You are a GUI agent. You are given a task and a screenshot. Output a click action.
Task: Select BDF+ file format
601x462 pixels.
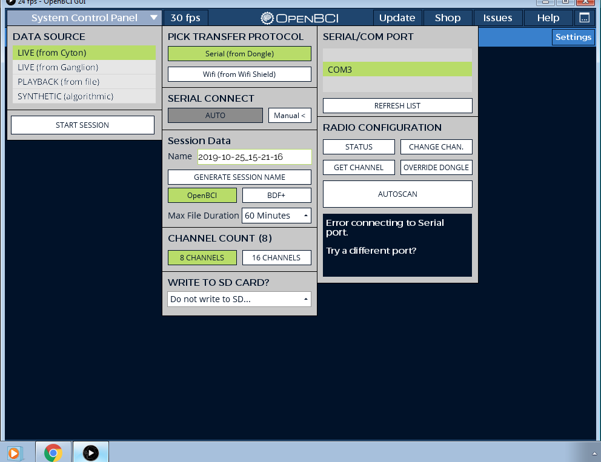tap(276, 196)
